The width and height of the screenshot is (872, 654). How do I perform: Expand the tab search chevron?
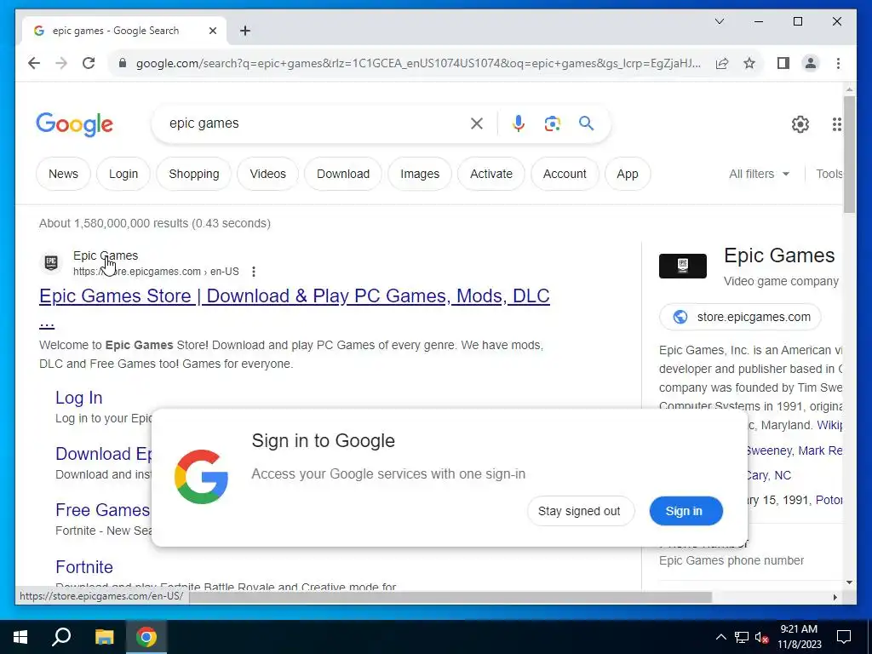click(719, 21)
